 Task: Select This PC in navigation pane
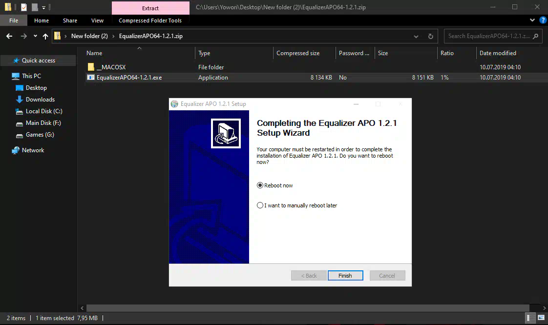pos(31,76)
